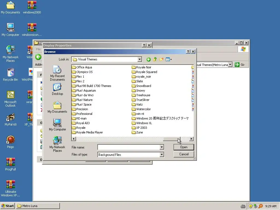This screenshot has height=210, width=280.
Task: Expand the File name dropdown arrow
Action: (x=162, y=147)
